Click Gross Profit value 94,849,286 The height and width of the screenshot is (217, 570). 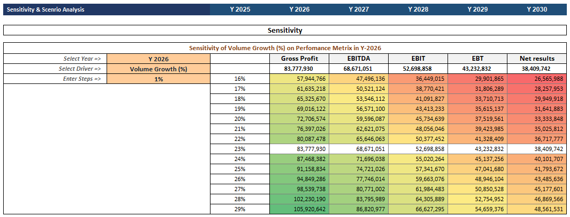300,179
